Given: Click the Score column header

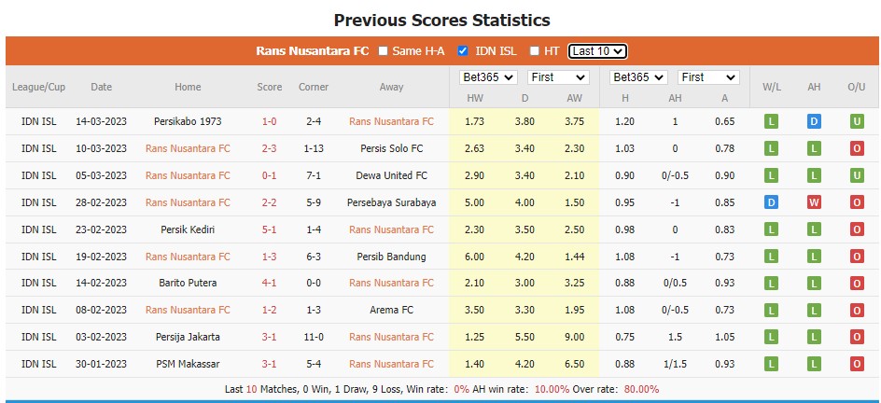Looking at the screenshot, I should pyautogui.click(x=270, y=87).
